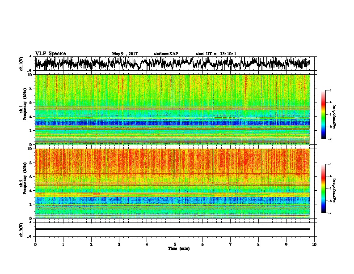
Task: Click the ch.1 spectrogram panel
Action: (173, 109)
